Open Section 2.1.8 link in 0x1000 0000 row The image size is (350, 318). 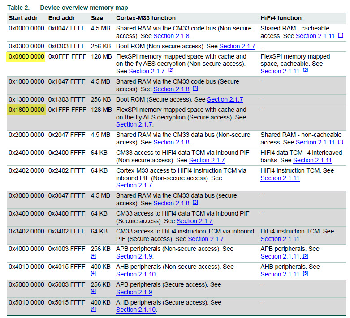pyautogui.click(x=172, y=89)
